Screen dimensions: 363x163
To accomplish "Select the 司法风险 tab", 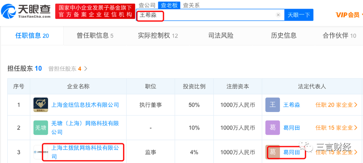I will tap(221, 36).
